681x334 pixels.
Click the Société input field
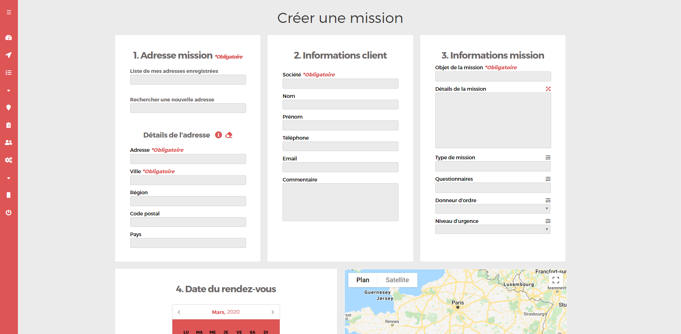coord(340,84)
